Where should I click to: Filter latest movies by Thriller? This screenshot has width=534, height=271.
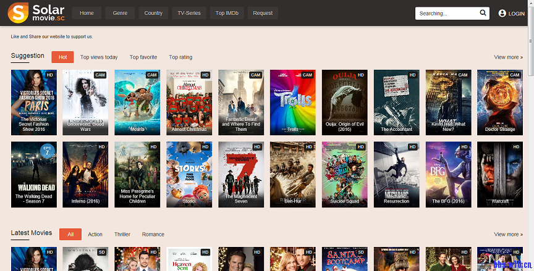pyautogui.click(x=122, y=235)
